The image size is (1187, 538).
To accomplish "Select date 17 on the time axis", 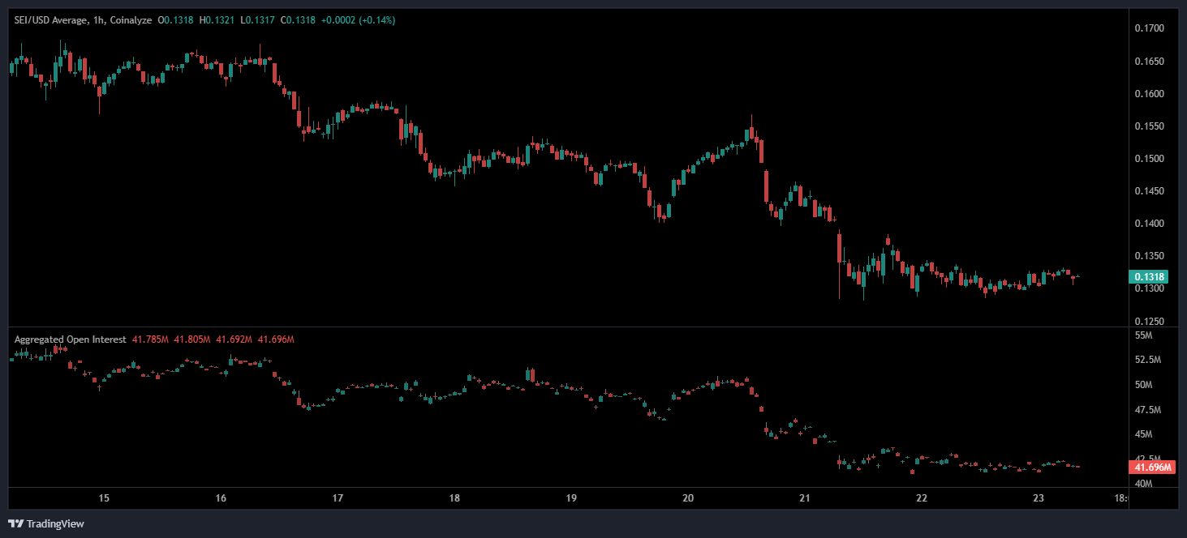I will (338, 497).
